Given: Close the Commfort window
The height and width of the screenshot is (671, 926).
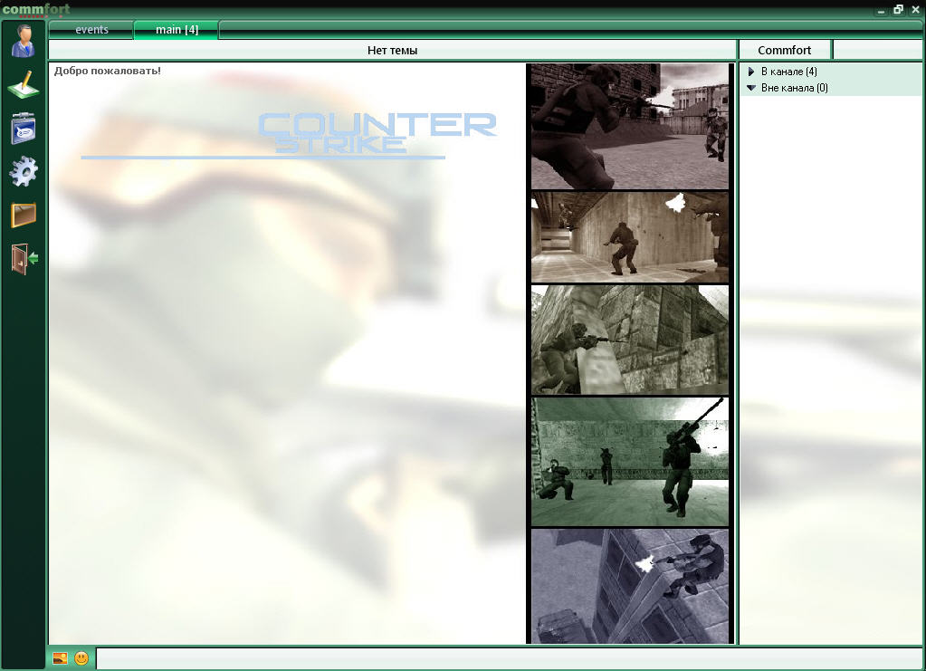Looking at the screenshot, I should pos(915,9).
